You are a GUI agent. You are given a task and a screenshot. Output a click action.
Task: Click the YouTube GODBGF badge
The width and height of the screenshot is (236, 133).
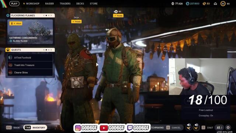click(x=112, y=128)
